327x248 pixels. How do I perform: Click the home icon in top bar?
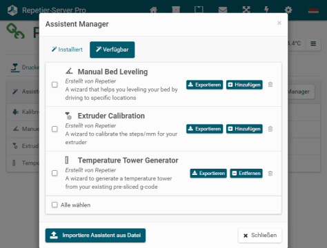pos(153,10)
